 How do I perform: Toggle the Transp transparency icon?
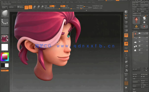click(126, 79)
